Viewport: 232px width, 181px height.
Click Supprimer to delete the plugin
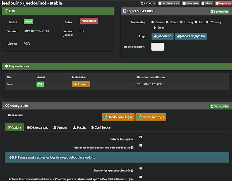[224, 3]
